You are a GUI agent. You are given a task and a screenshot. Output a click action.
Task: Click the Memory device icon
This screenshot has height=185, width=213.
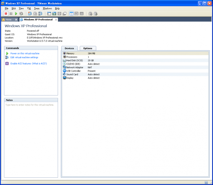(65, 53)
